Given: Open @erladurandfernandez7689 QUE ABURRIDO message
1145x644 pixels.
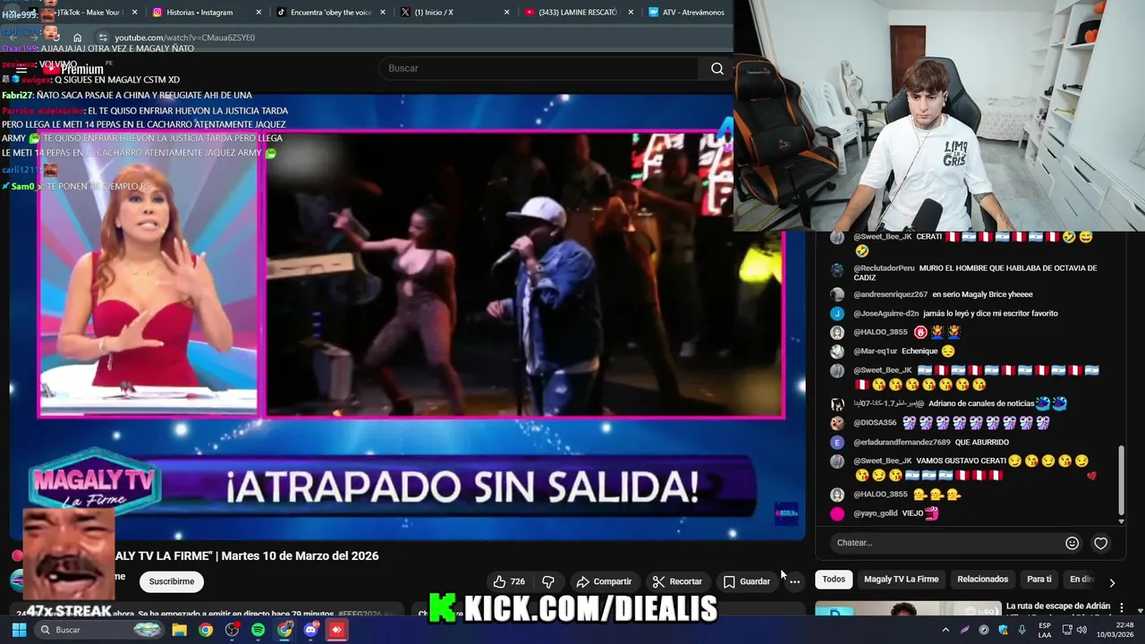Looking at the screenshot, I should coord(931,442).
